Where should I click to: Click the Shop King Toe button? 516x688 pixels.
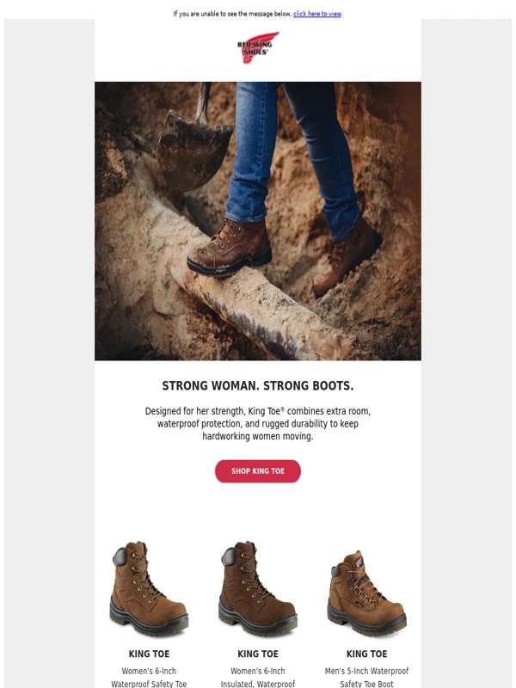pos(258,470)
